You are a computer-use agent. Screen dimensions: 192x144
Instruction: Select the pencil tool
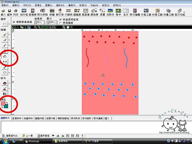pos(5,45)
